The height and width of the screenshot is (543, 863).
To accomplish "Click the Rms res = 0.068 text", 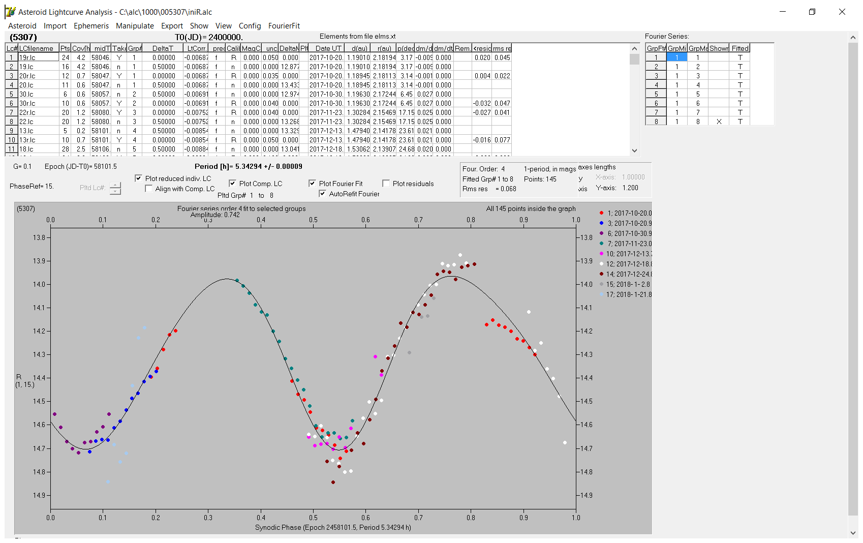I will [x=489, y=189].
